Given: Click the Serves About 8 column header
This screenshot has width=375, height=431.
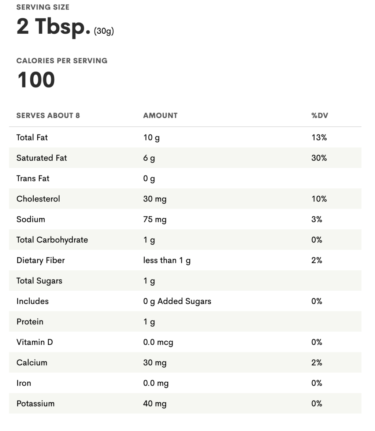Looking at the screenshot, I should pos(48,116).
